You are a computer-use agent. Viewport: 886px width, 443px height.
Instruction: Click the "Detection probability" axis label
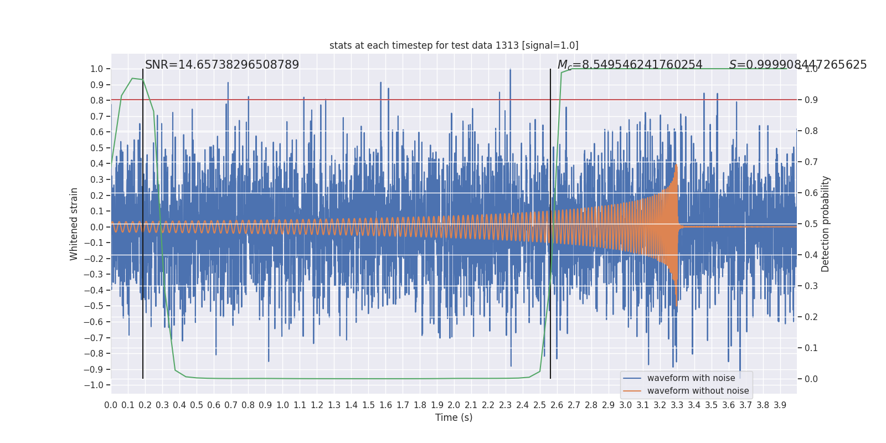point(826,224)
